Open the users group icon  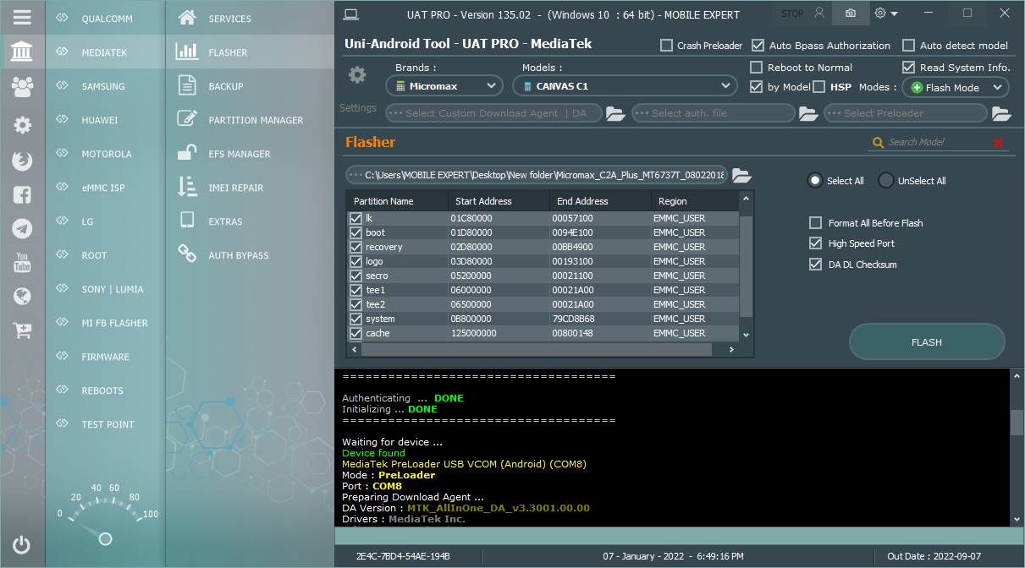pos(22,86)
